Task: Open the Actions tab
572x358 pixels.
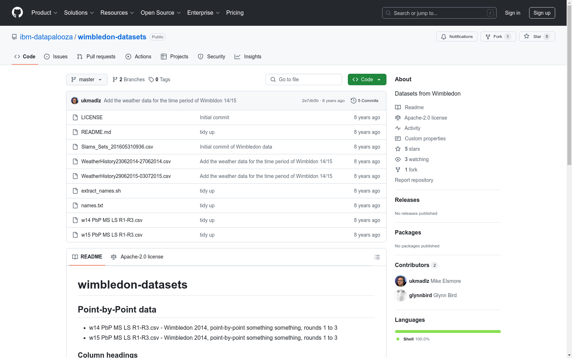Action: point(138,57)
